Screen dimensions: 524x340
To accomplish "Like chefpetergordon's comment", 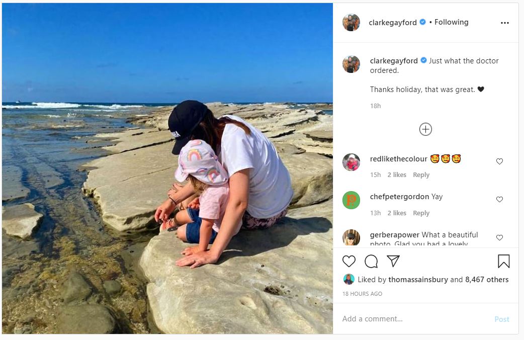I will tap(499, 199).
